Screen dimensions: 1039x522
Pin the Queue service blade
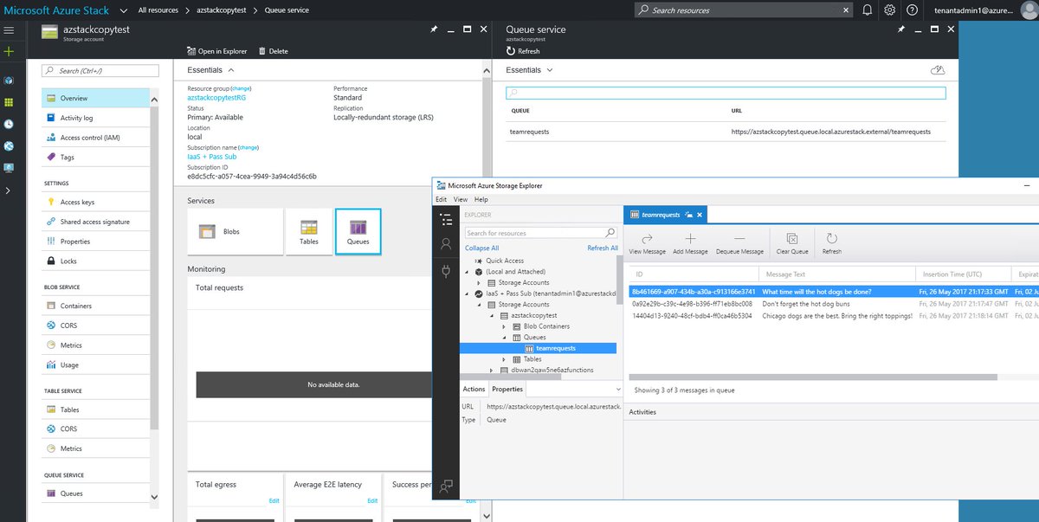[901, 29]
